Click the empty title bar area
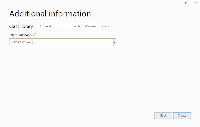The height and width of the screenshot is (127, 200). 94,3
